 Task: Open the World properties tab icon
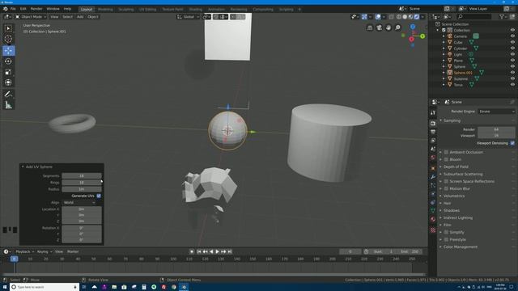coord(433,158)
